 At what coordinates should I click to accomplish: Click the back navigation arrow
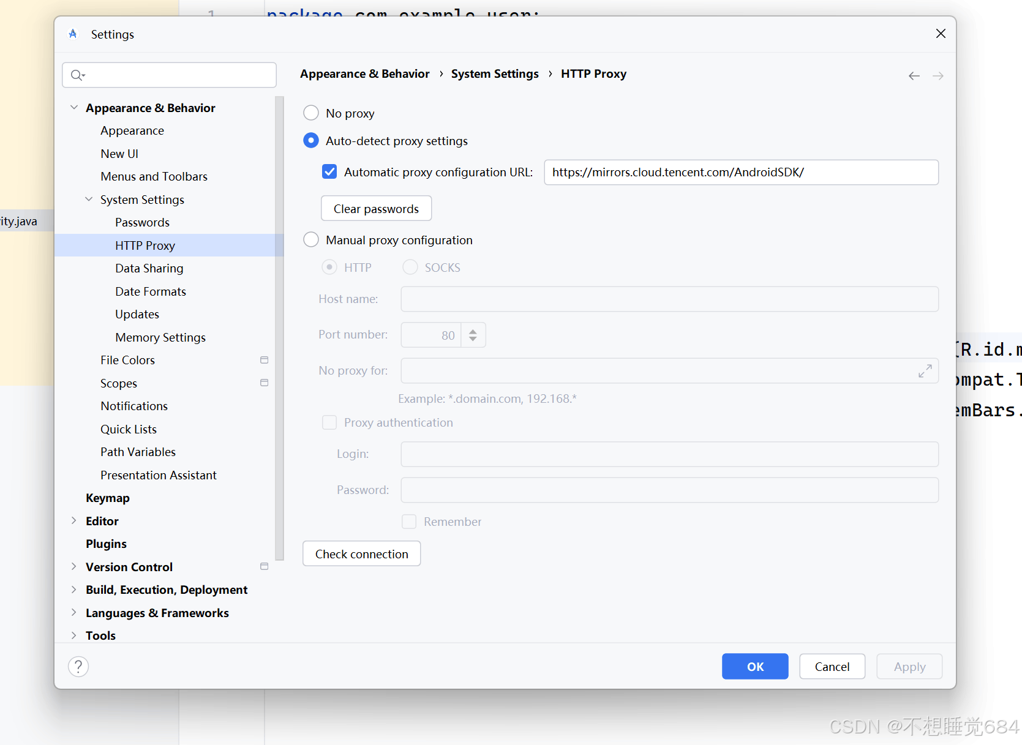(x=914, y=76)
